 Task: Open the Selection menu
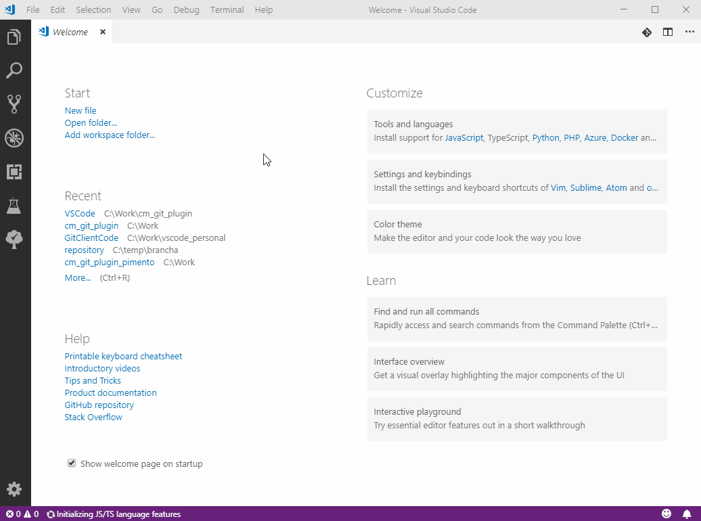click(93, 9)
